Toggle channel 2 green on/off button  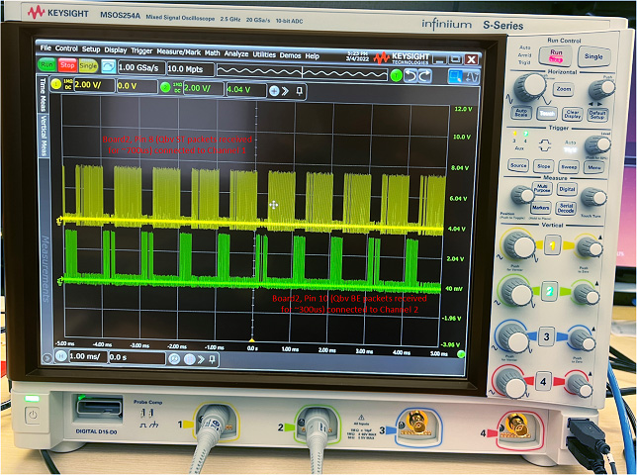click(165, 87)
